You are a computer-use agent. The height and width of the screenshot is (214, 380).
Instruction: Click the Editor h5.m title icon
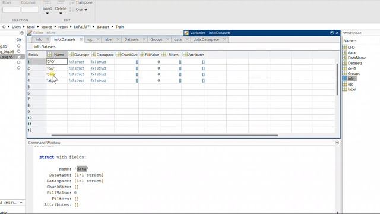tap(30, 33)
